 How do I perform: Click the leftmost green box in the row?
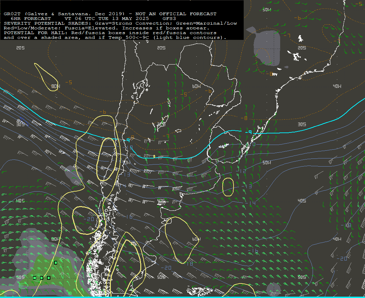click(x=35, y=278)
